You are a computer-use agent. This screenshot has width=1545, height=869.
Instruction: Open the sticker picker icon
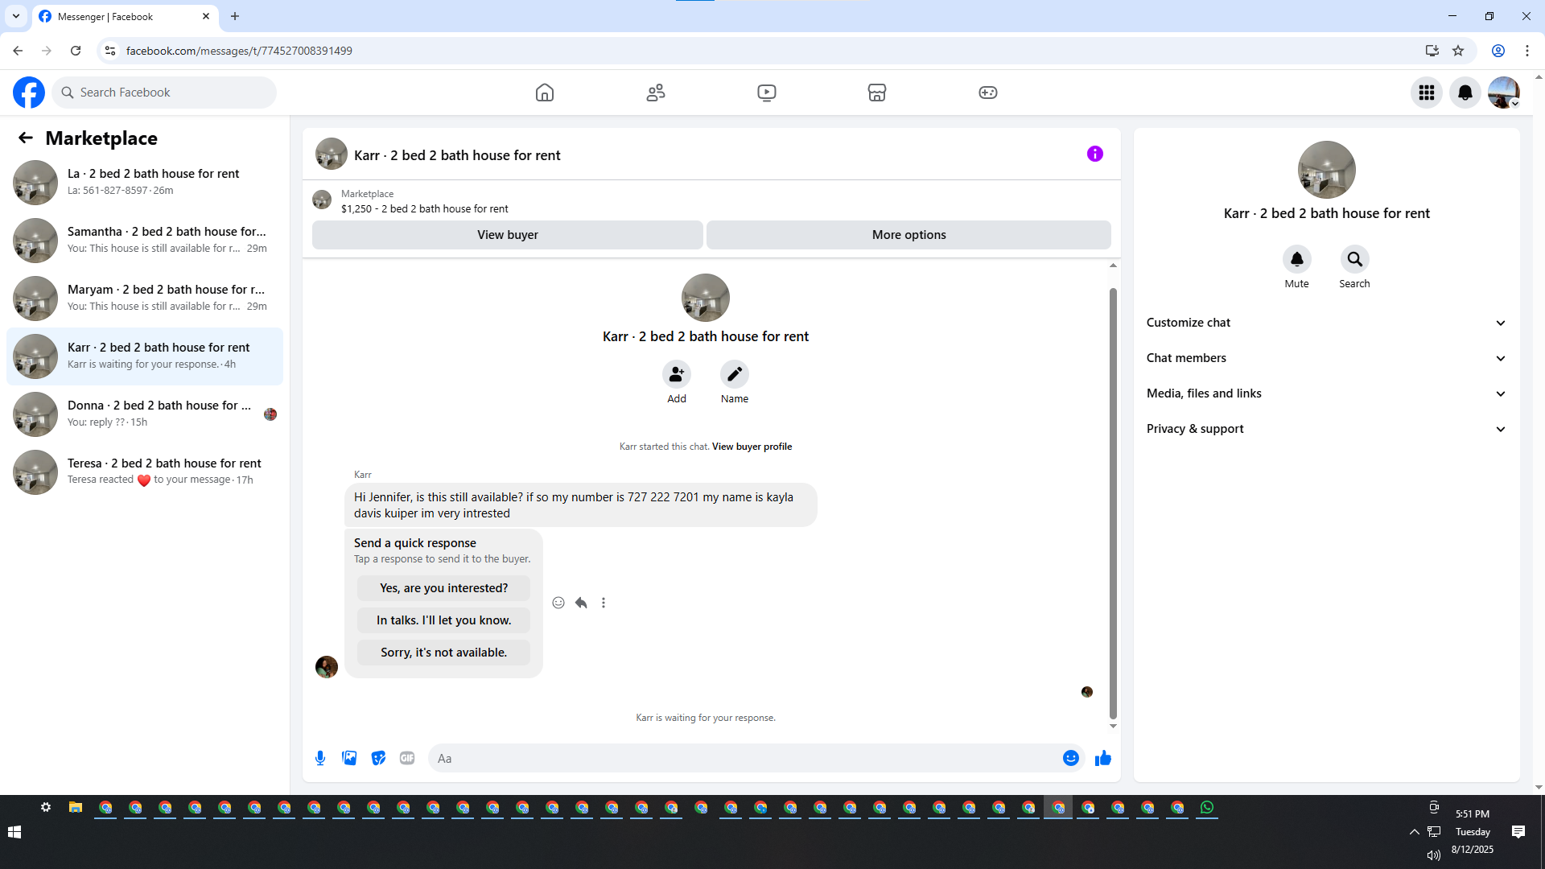378,758
